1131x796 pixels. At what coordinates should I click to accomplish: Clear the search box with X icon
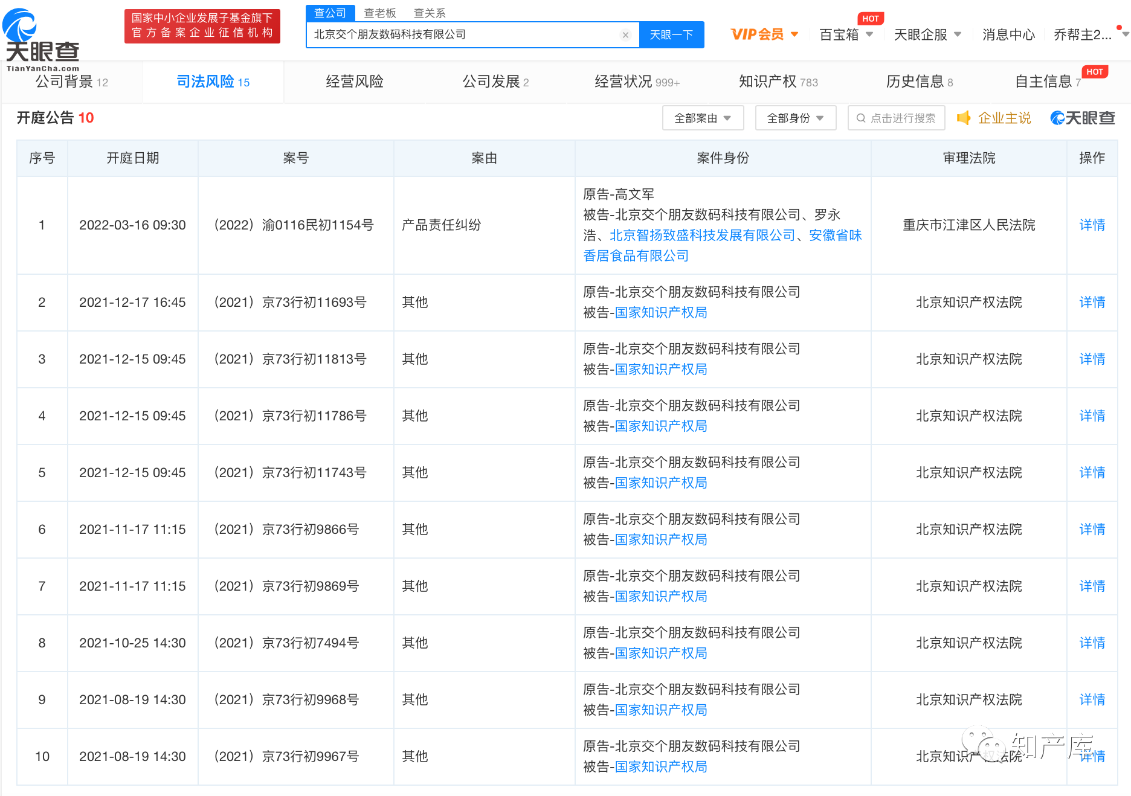pyautogui.click(x=625, y=35)
